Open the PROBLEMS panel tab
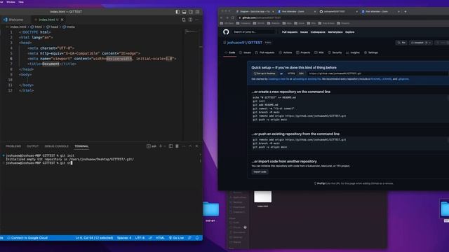 tap(13, 146)
